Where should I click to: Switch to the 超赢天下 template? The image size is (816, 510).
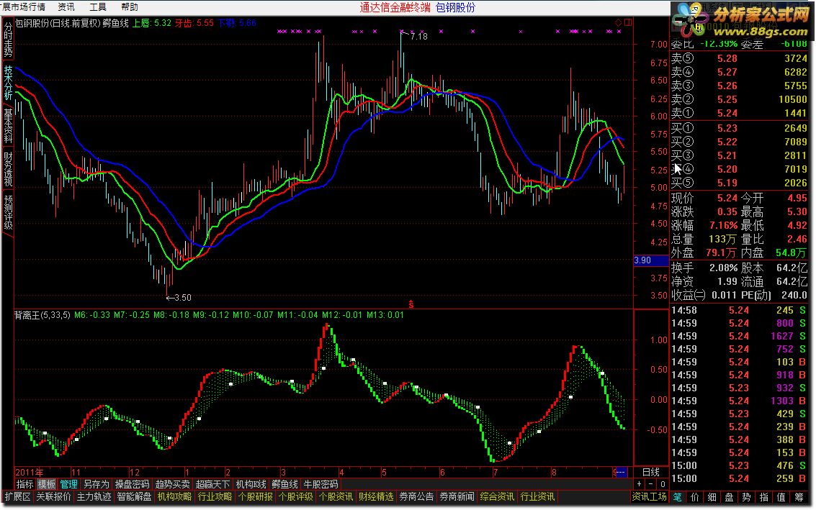(212, 484)
